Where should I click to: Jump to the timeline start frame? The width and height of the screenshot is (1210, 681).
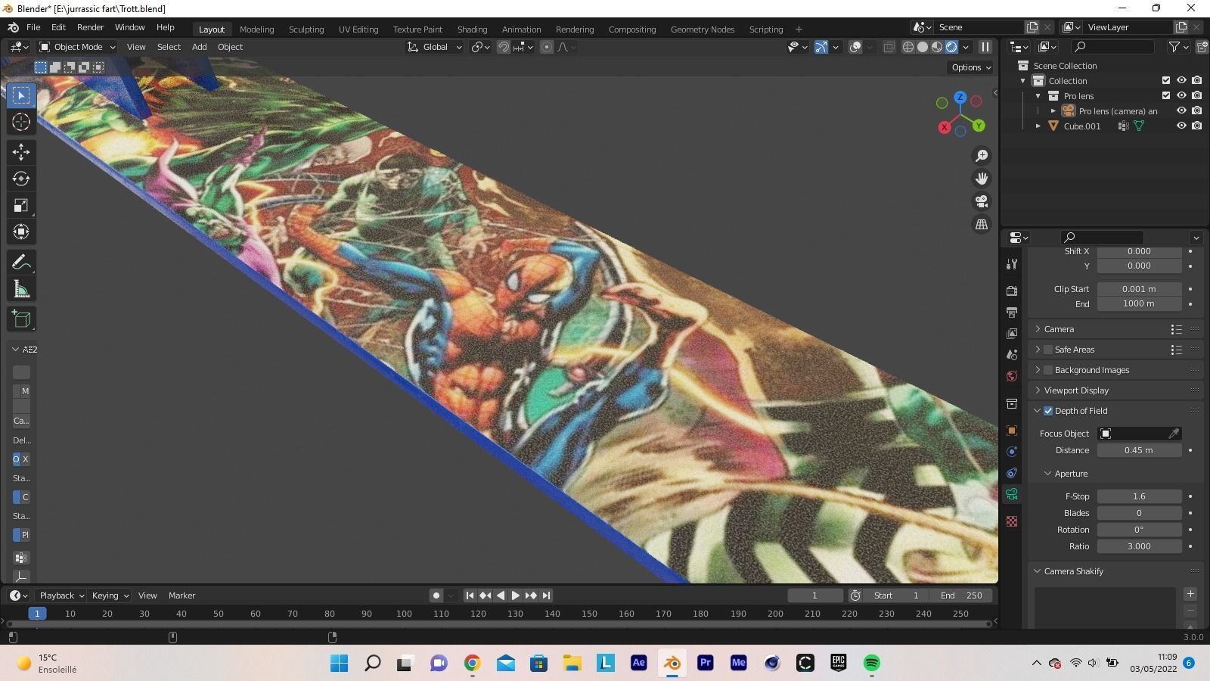pos(470,595)
